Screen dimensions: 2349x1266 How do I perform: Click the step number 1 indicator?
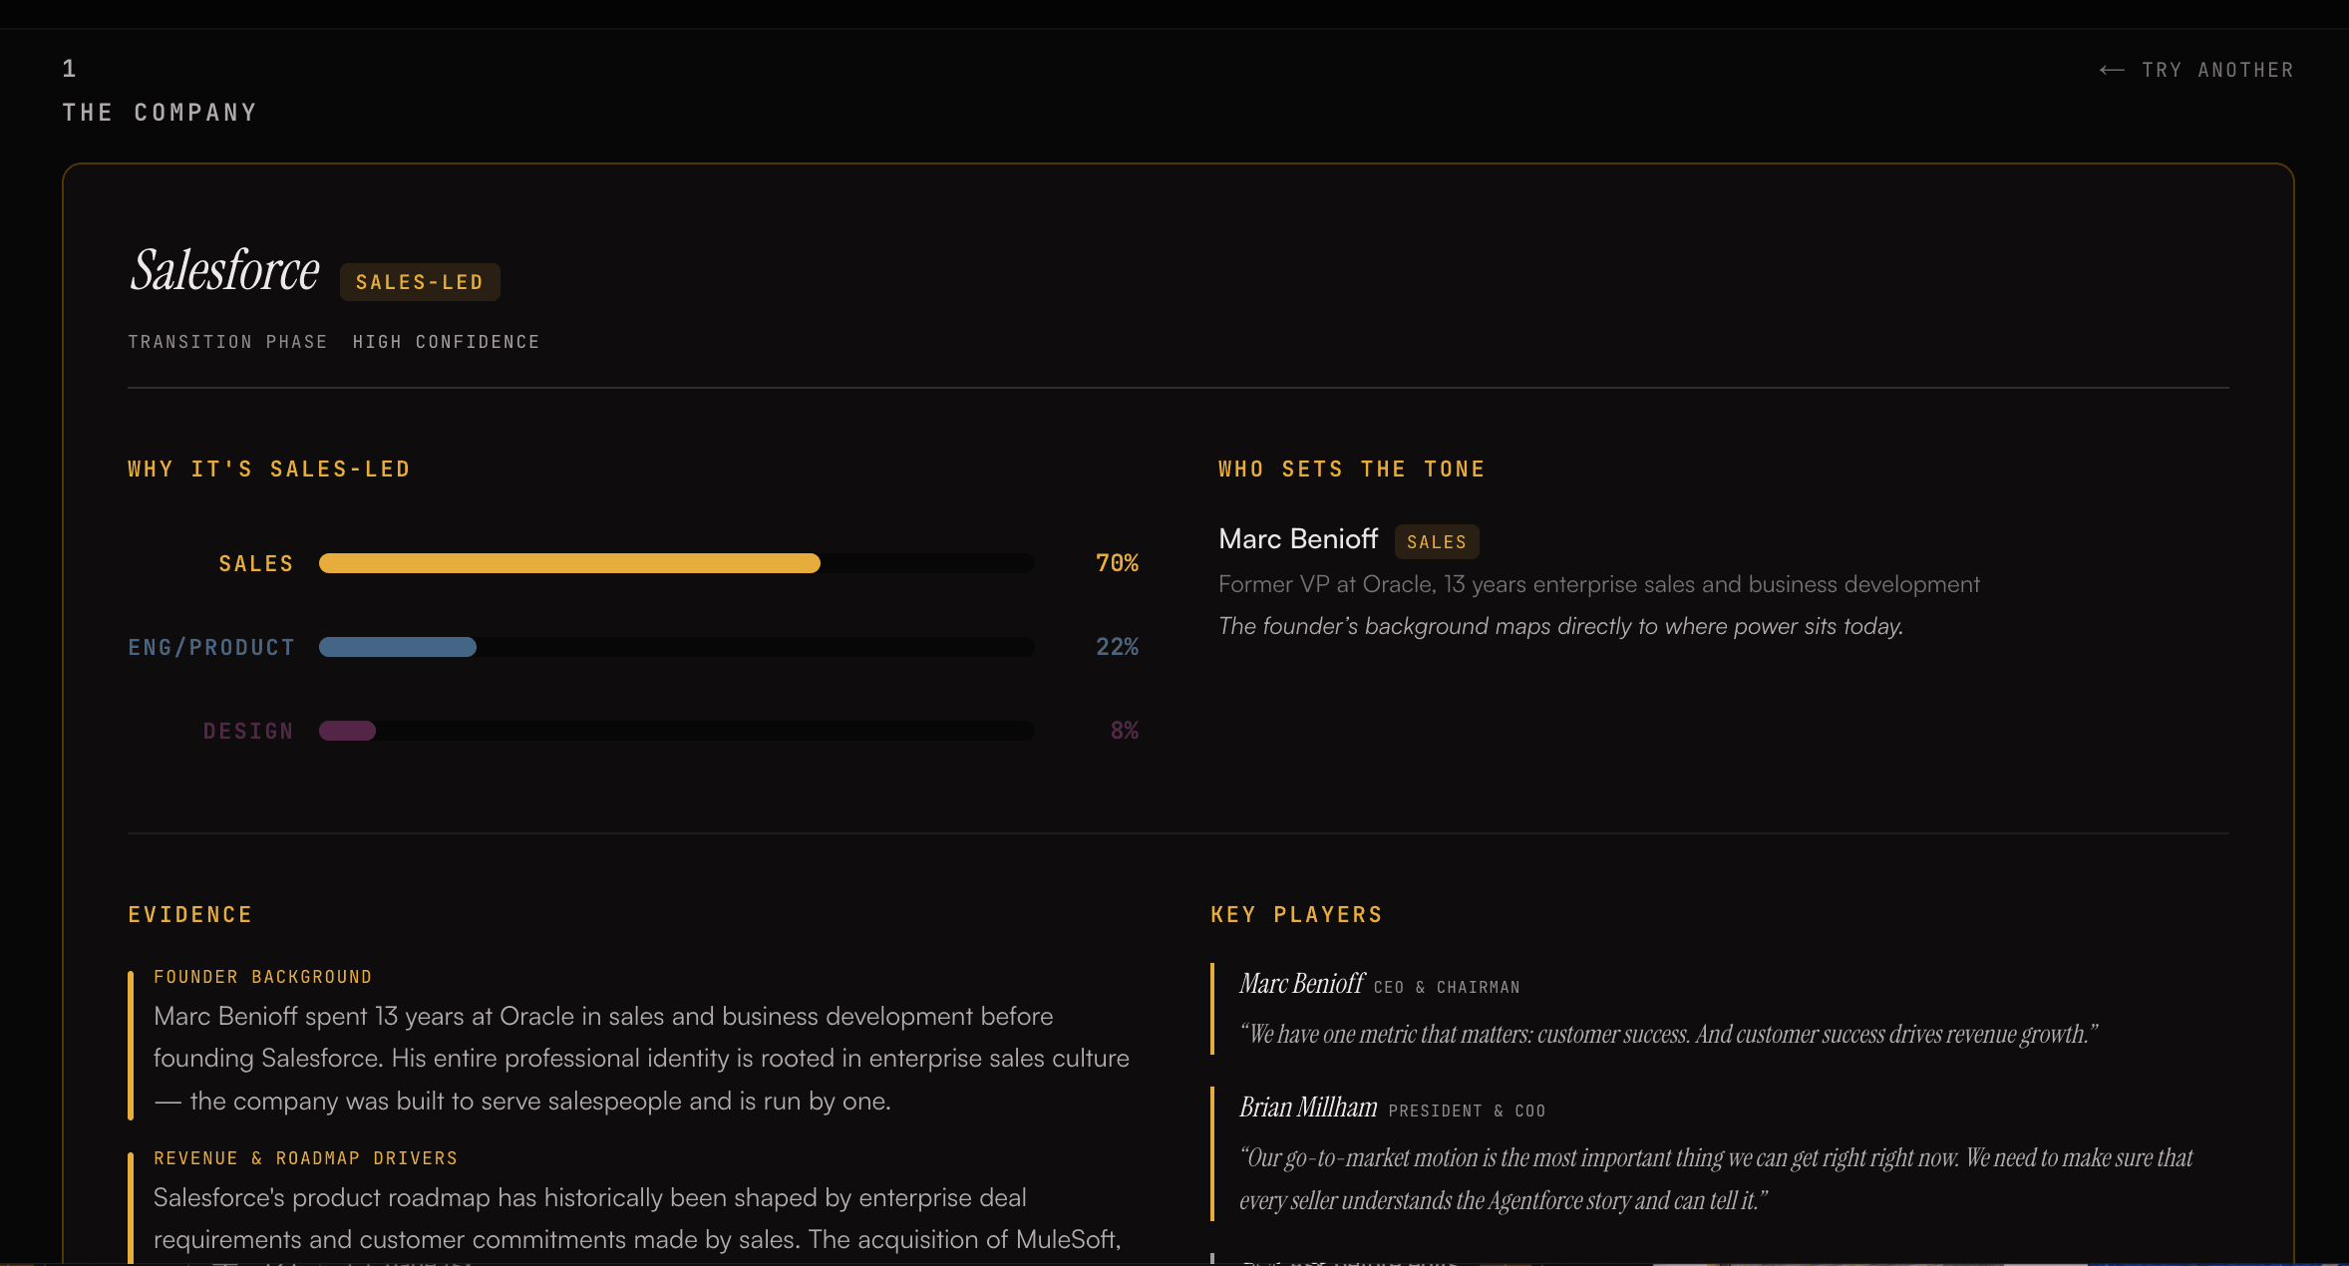[69, 69]
